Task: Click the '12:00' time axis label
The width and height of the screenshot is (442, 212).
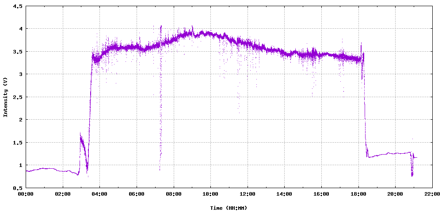Action: pyautogui.click(x=248, y=194)
